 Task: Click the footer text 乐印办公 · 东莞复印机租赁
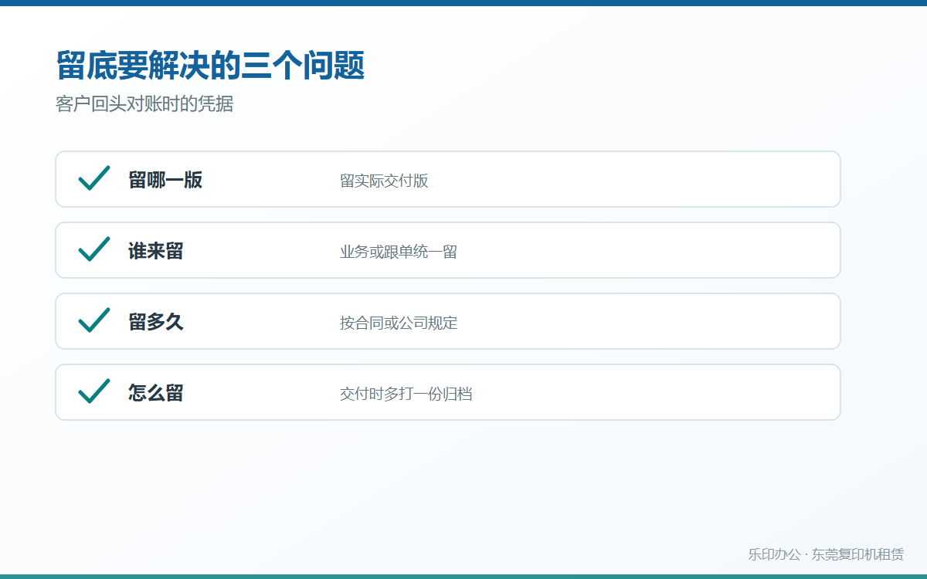(x=826, y=554)
